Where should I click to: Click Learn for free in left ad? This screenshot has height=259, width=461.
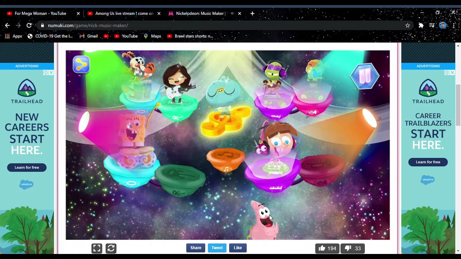[27, 167]
